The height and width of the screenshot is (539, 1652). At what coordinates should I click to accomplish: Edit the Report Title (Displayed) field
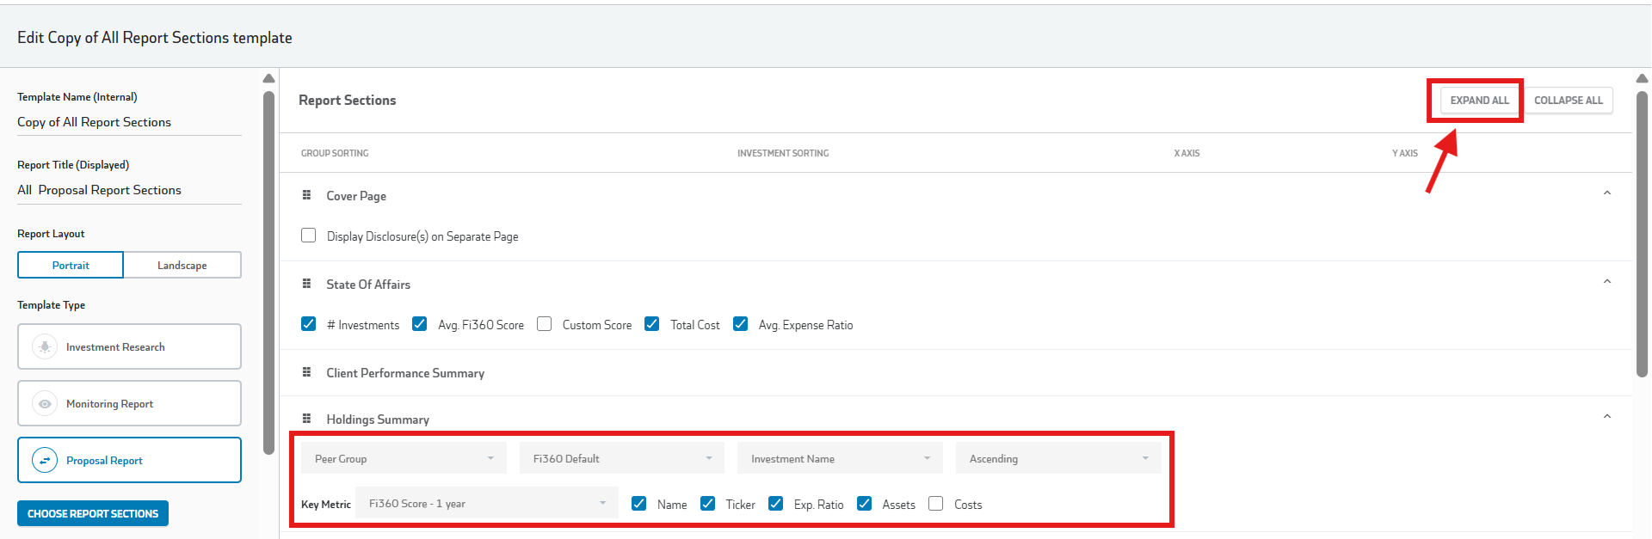[x=129, y=190]
